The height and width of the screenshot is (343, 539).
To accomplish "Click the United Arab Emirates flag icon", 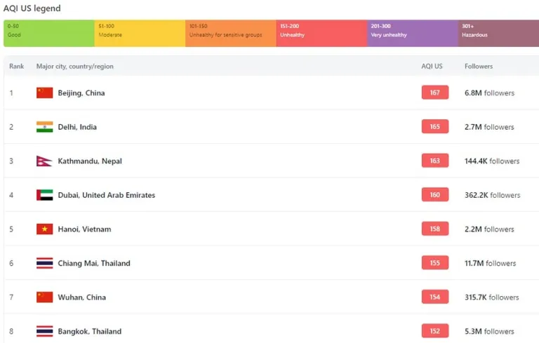I will [x=44, y=195].
